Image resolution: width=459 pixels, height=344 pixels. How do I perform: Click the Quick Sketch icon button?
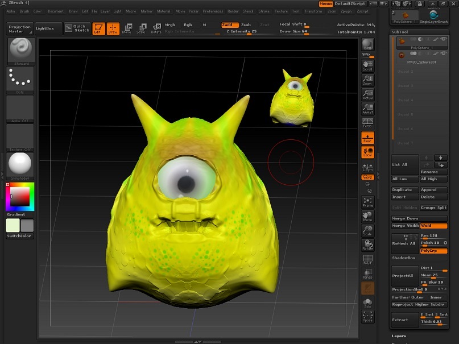[x=77, y=28]
